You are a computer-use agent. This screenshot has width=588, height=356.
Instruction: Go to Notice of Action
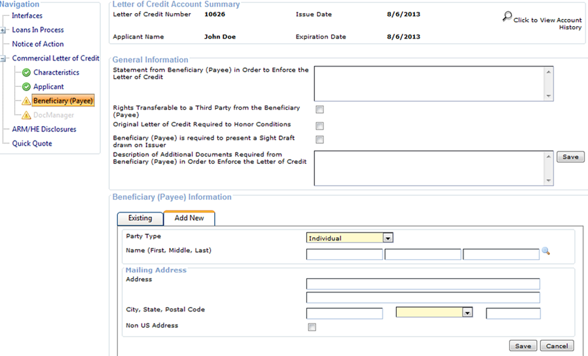tap(38, 44)
